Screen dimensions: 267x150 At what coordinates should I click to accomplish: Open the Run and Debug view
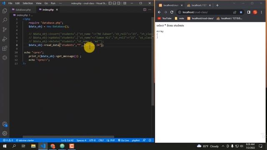point(5,39)
